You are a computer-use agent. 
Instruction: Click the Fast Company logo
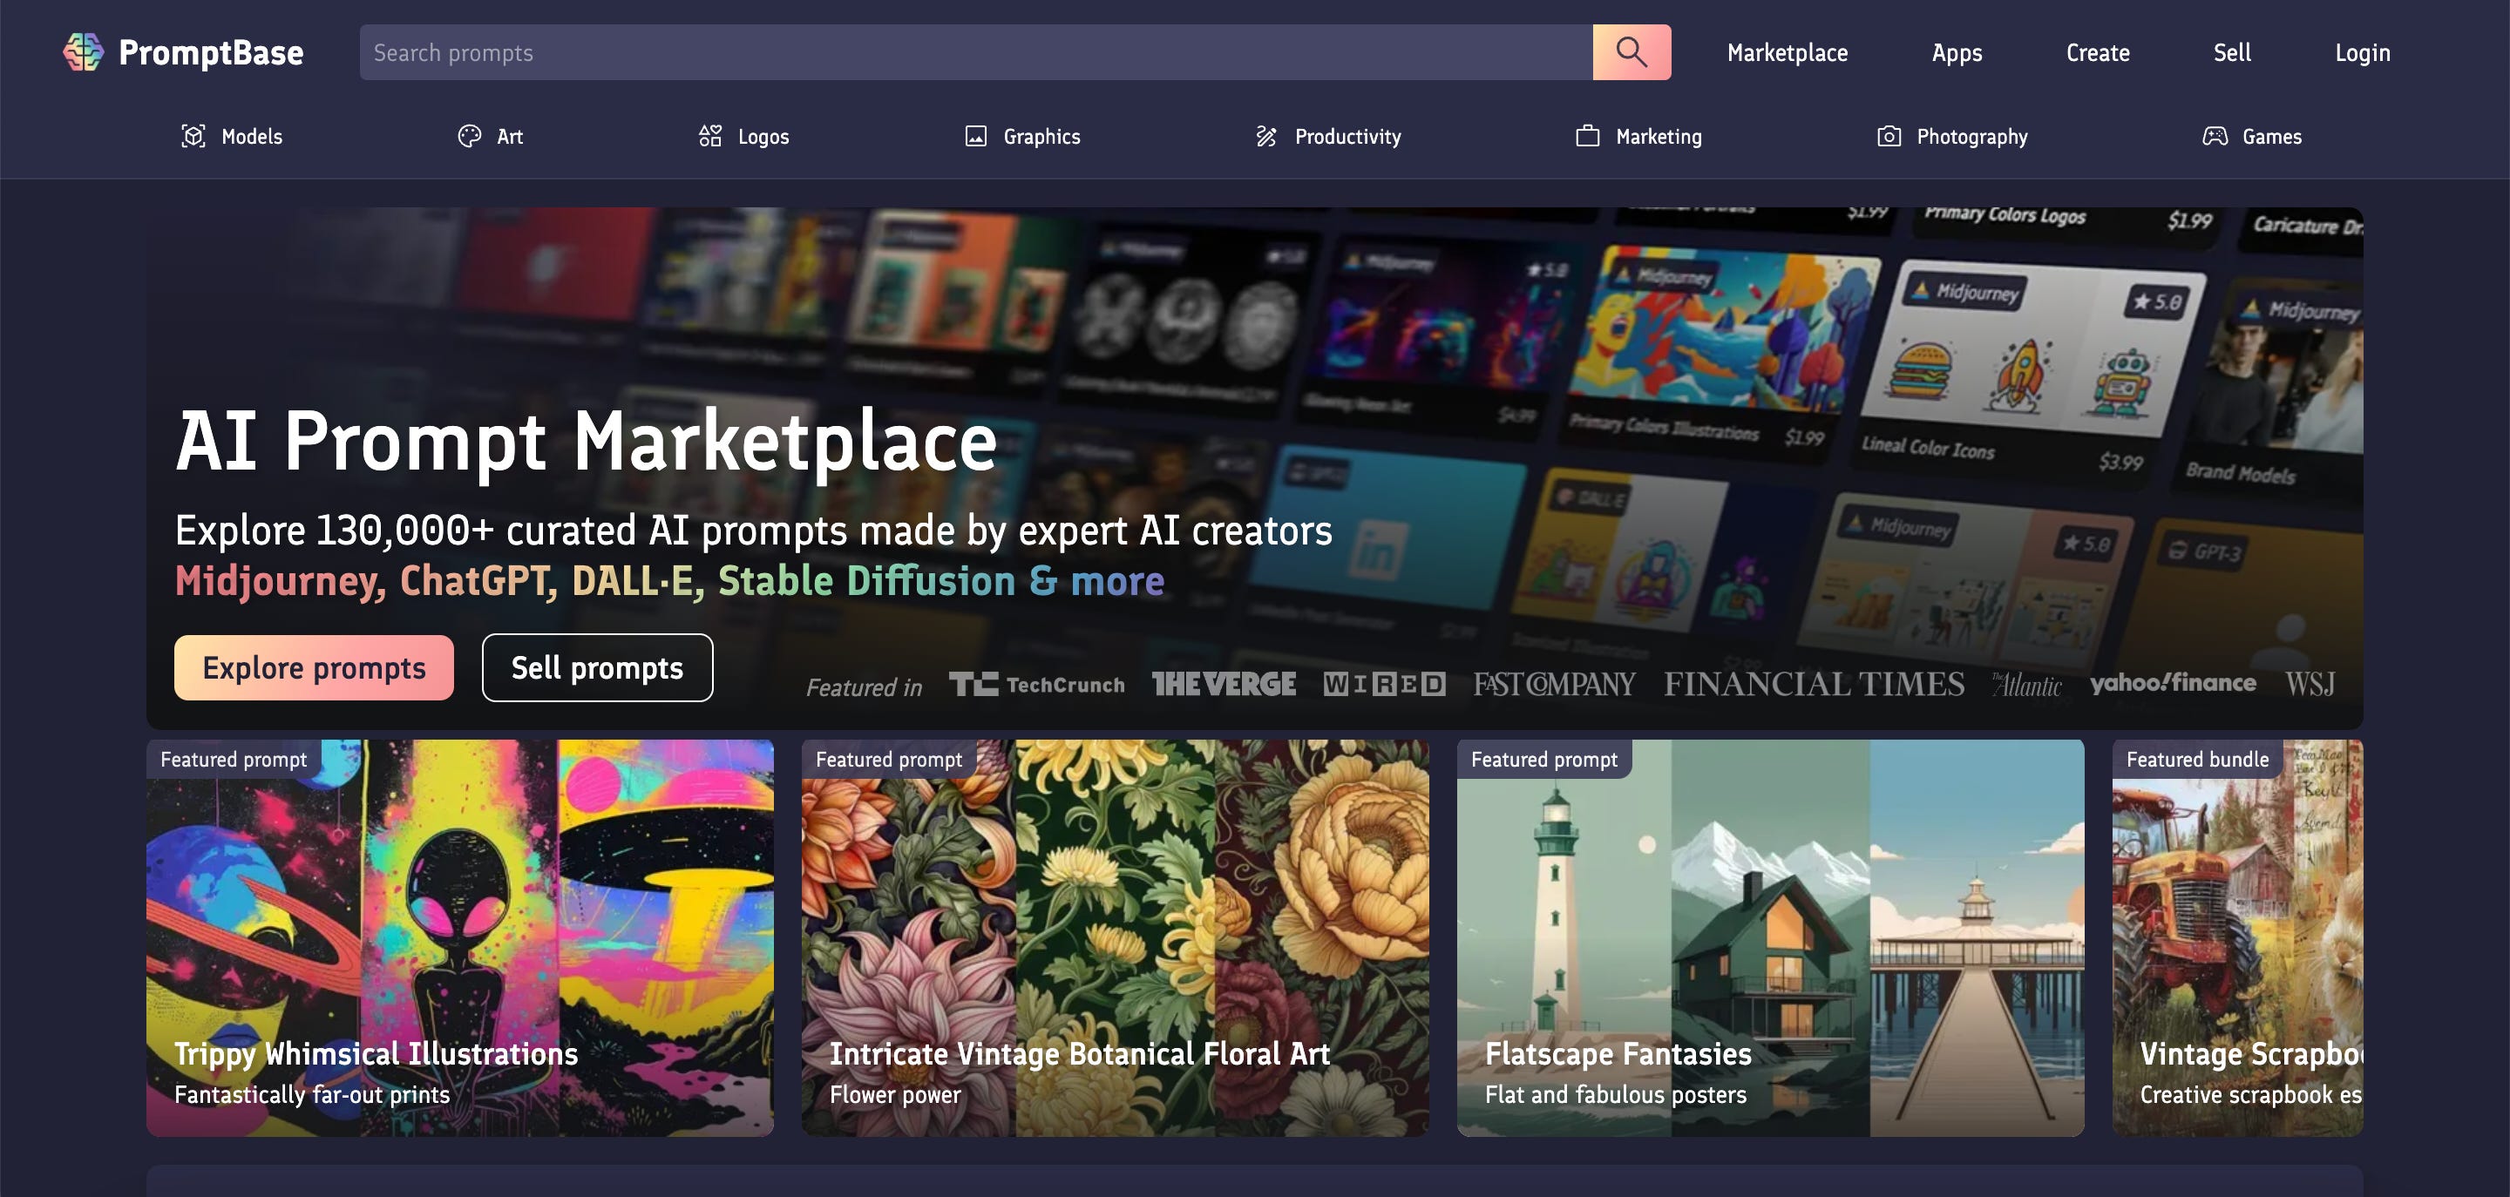pyautogui.click(x=1554, y=685)
